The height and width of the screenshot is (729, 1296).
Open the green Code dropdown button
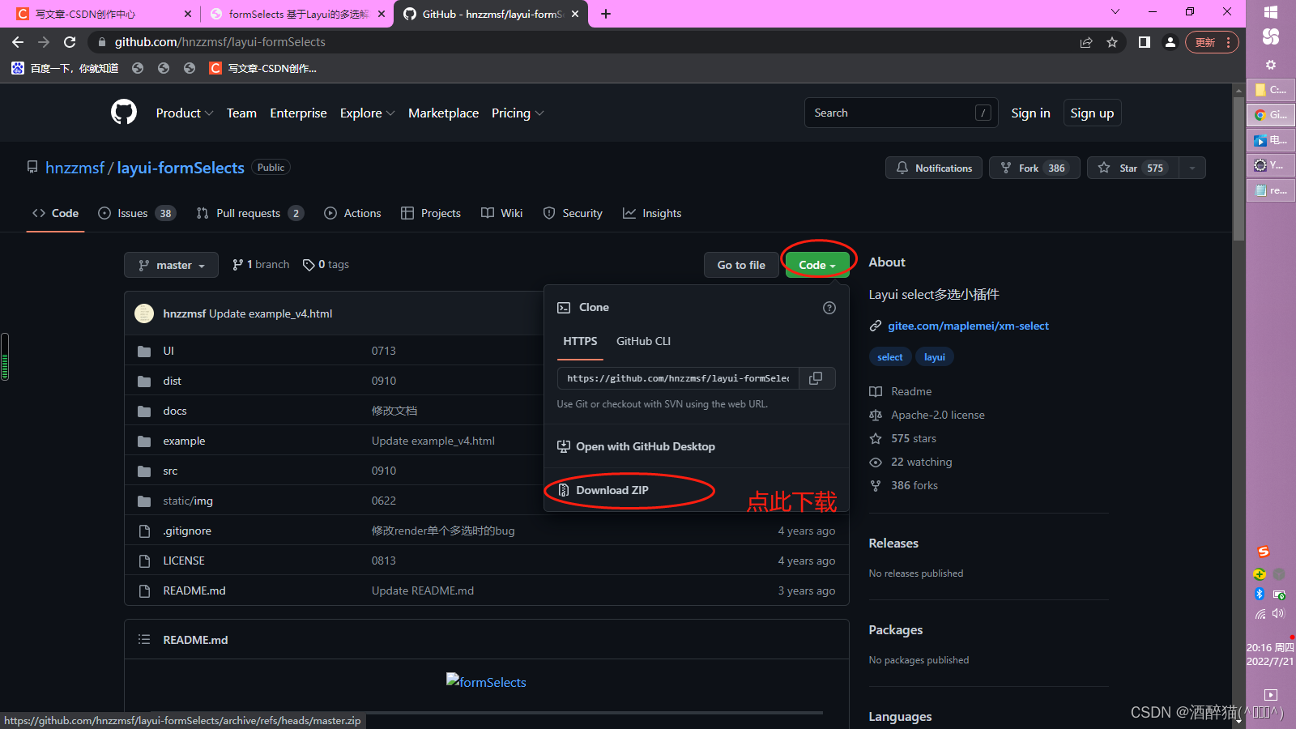[x=817, y=265]
